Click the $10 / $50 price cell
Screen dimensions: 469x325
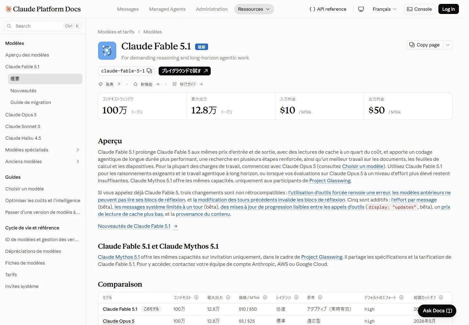[x=248, y=309]
